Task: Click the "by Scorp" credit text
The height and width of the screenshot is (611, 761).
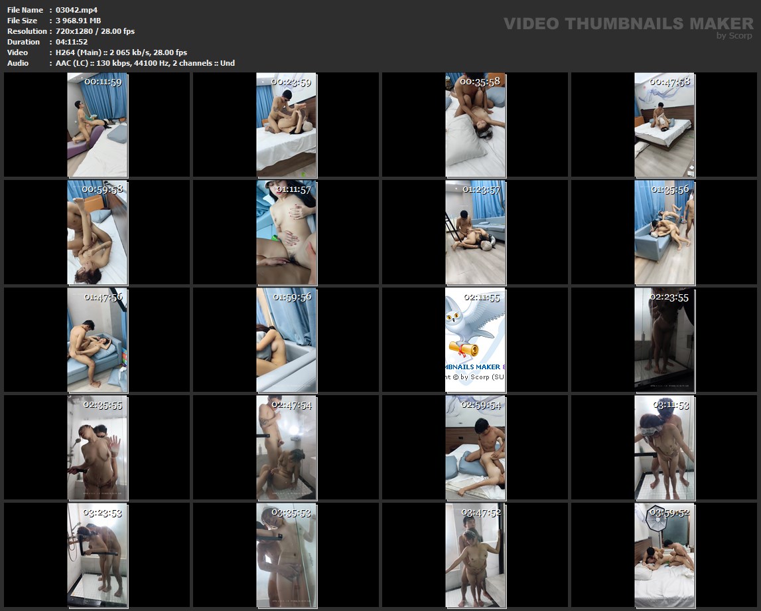Action: click(734, 36)
